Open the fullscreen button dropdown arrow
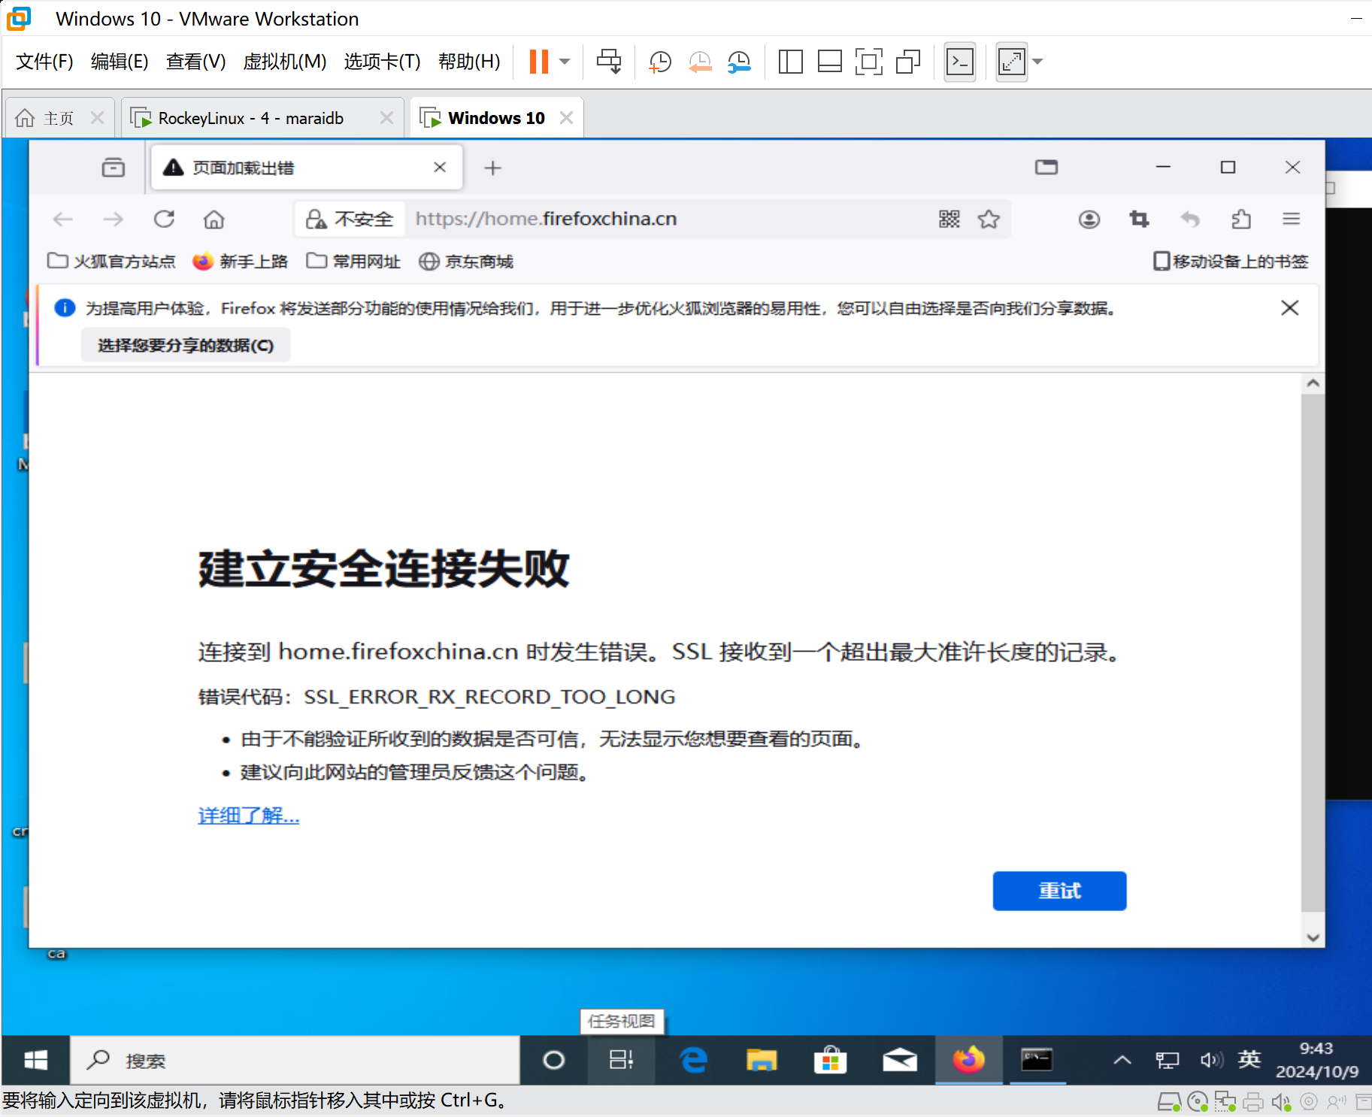Image resolution: width=1372 pixels, height=1117 pixels. coord(1038,62)
